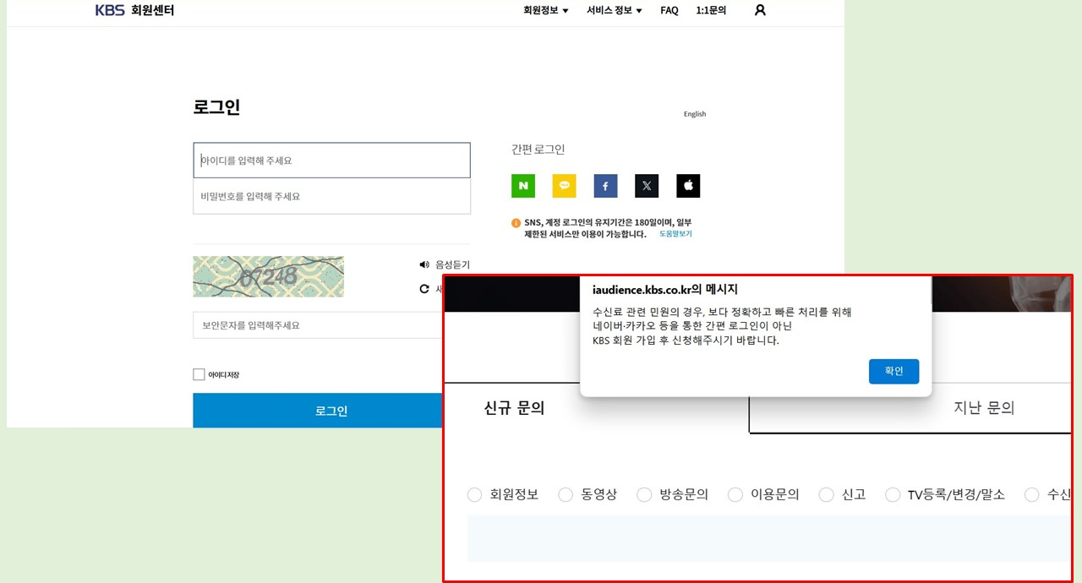Click the speaker icon next to 음성듣기
This screenshot has height=583, width=1082.
coord(424,264)
